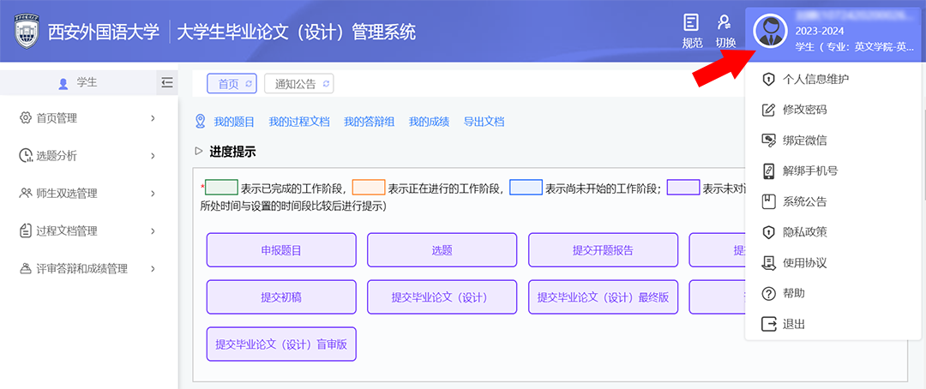Click the 提交开题报告 stage button
Screen dimensions: 926x389
[603, 250]
